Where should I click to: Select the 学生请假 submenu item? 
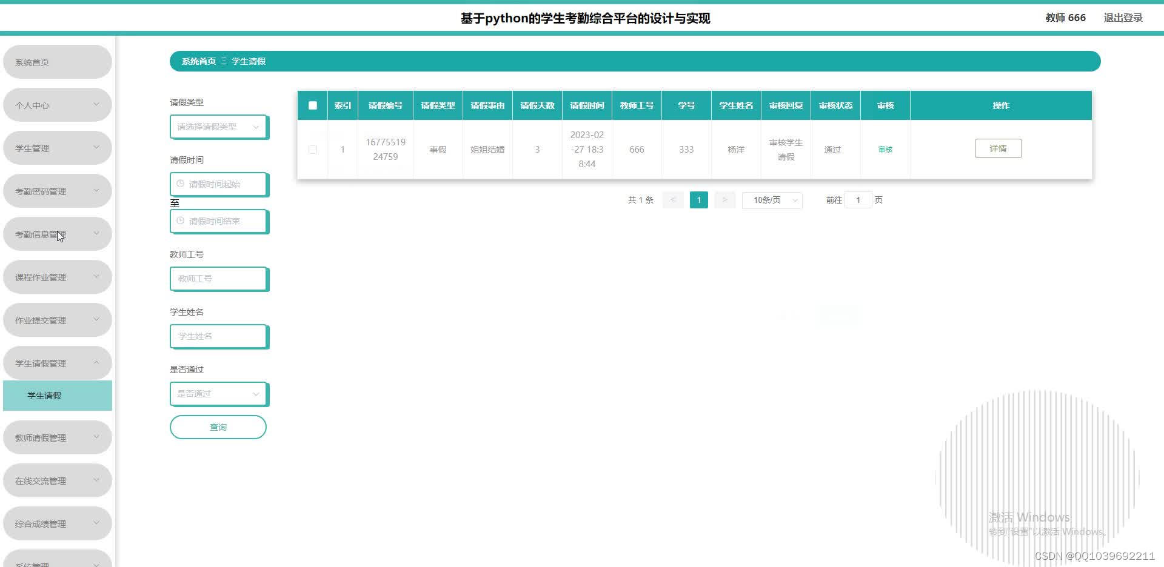[x=58, y=396]
